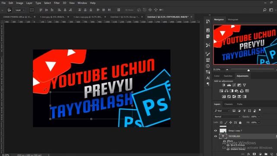Open the Character panel icon

(x=208, y=78)
